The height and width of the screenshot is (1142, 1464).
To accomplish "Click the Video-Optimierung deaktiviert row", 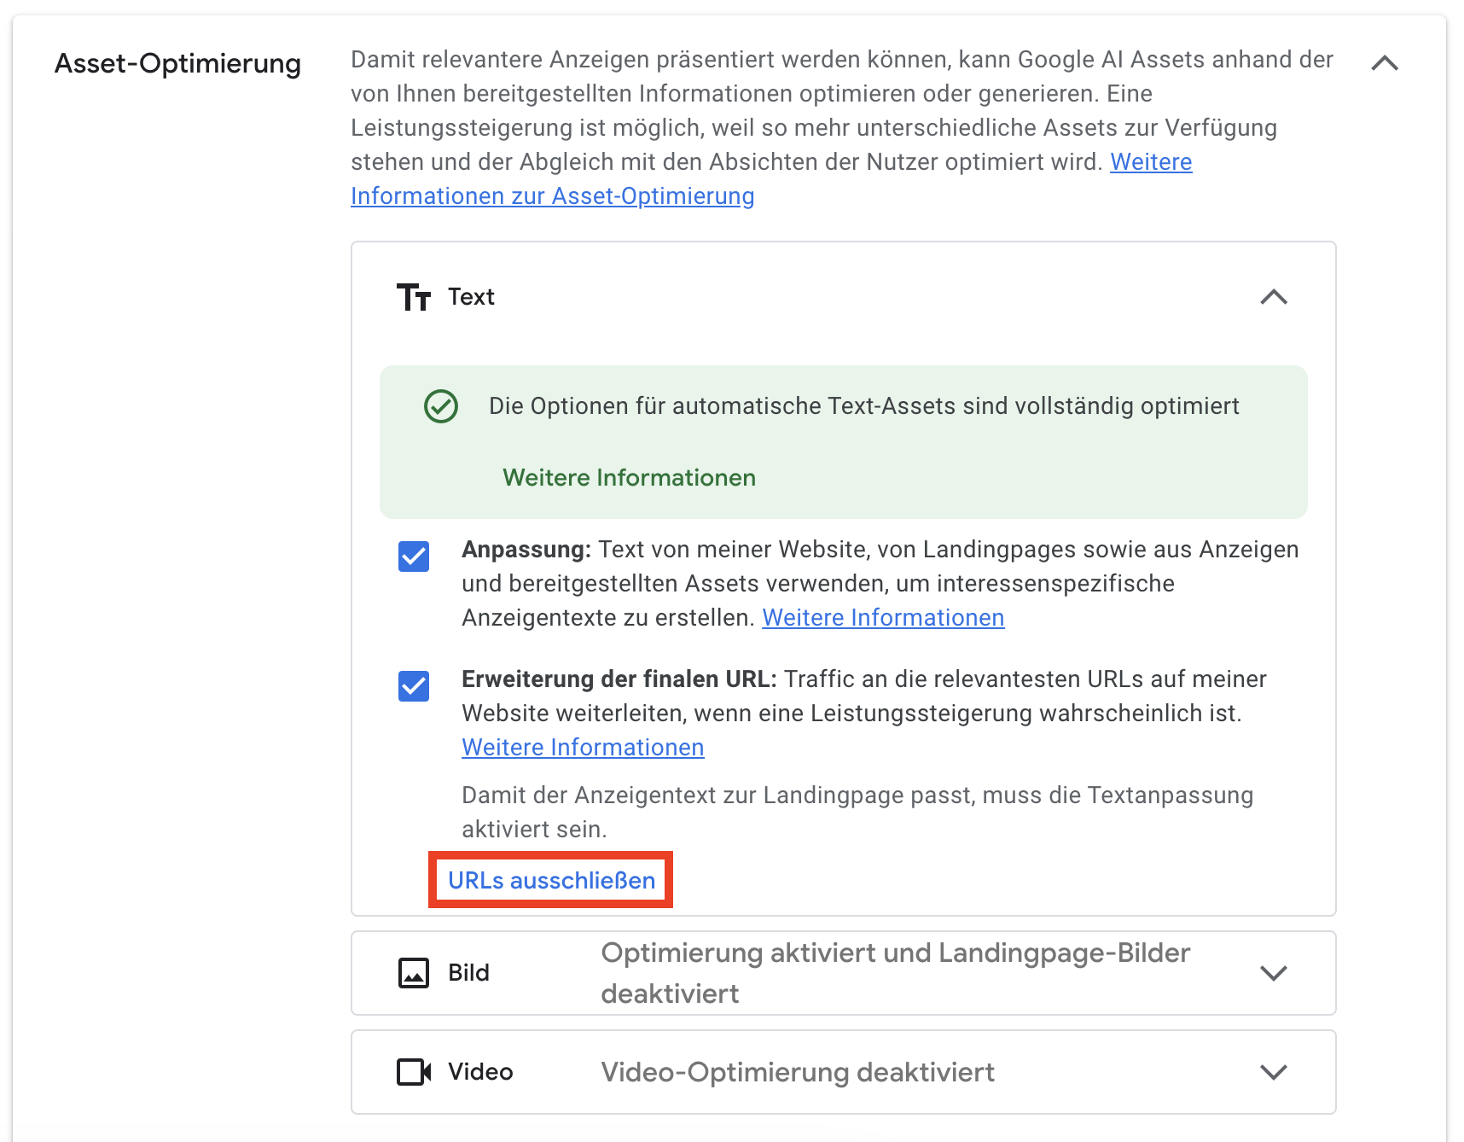I will pos(798,1072).
